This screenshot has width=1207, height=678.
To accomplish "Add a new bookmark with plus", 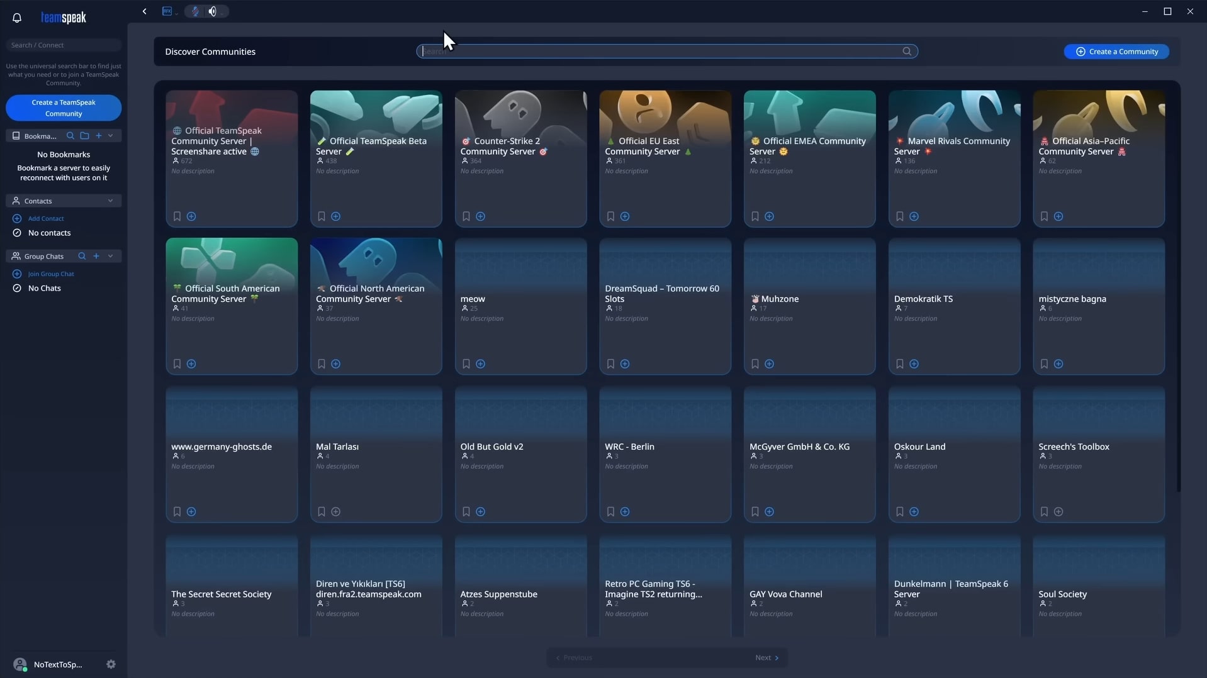I will 98,136.
